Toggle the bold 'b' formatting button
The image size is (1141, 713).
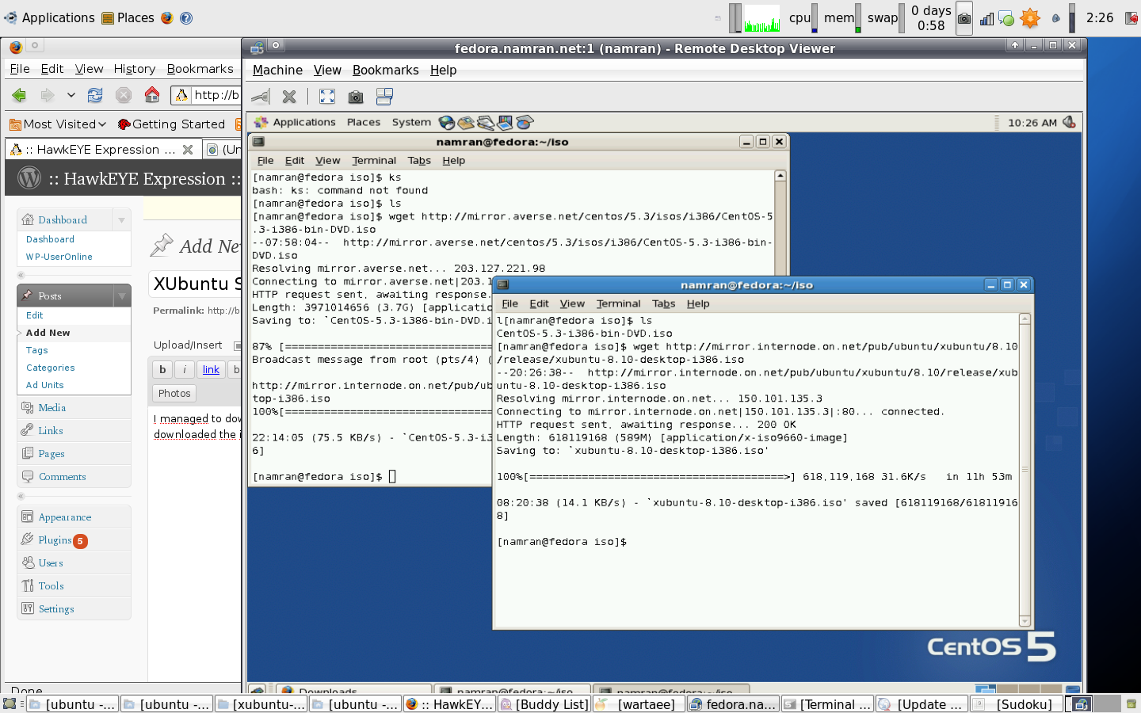tap(162, 369)
